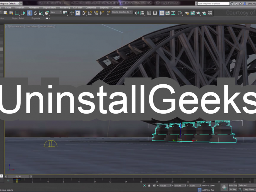Click the X coordinate input field

click(165, 186)
